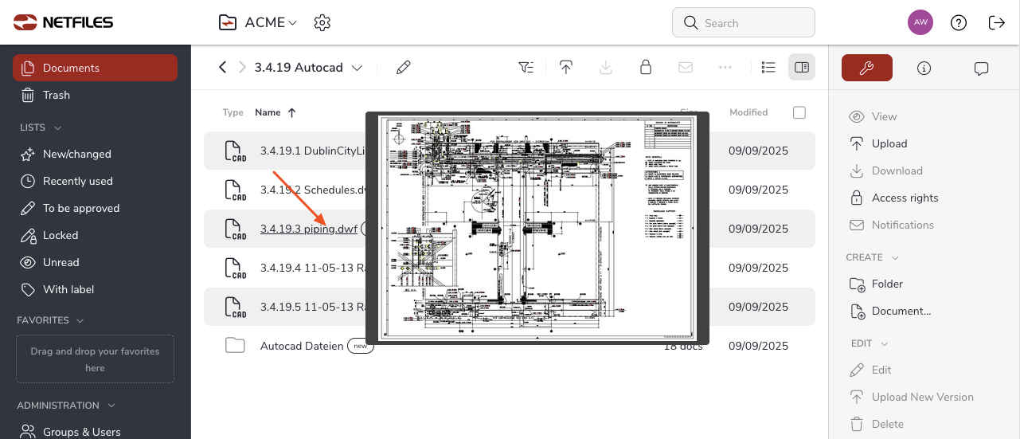Open the three-dots more actions menu
Image resolution: width=1020 pixels, height=439 pixels.
coord(725,68)
